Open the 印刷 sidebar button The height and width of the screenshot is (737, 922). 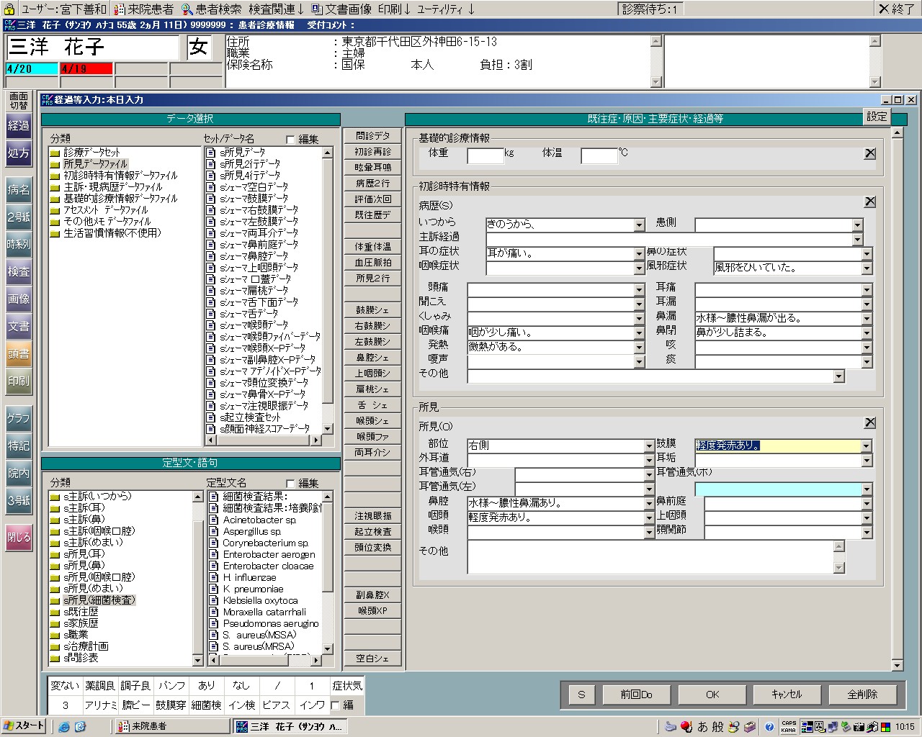coord(19,381)
